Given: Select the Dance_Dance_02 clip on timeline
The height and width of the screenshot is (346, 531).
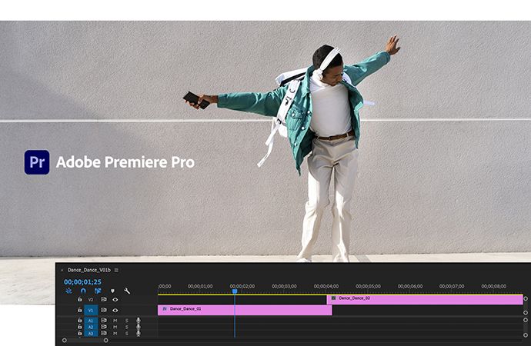Looking at the screenshot, I should coord(425,298).
